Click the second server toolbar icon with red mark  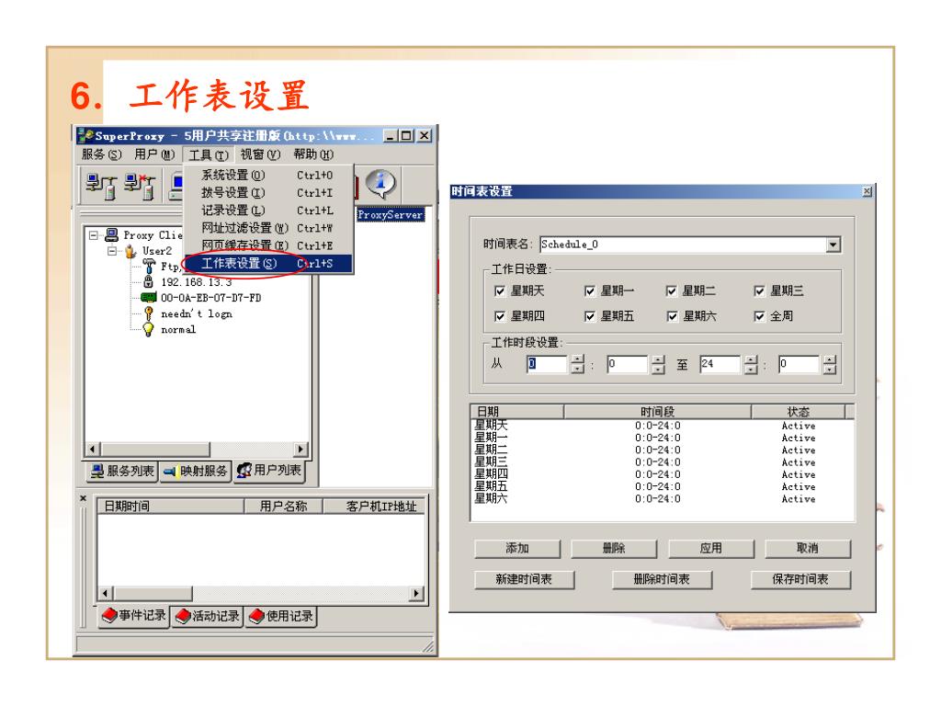tap(140, 186)
